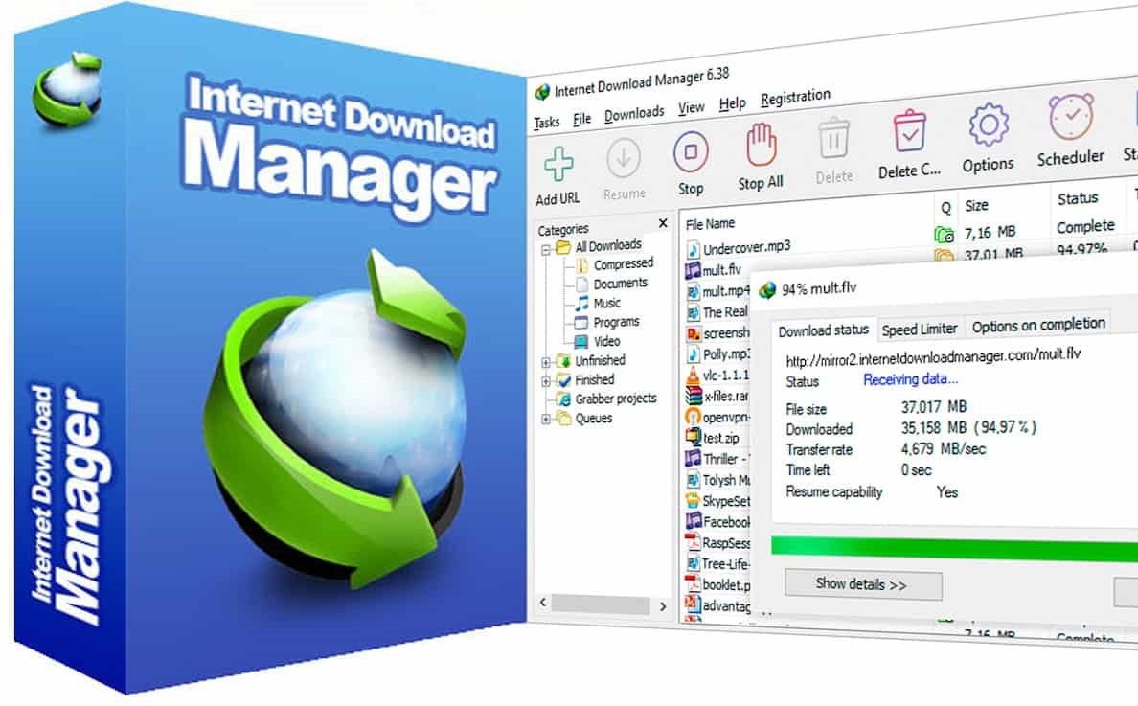Close the Categories panel with X
Viewport: 1138px width, 706px height.
click(663, 223)
